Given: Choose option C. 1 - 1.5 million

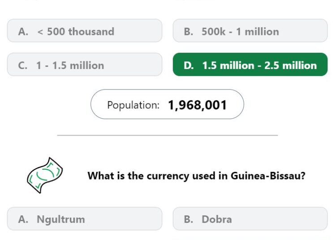Looking at the screenshot, I should (x=85, y=64).
